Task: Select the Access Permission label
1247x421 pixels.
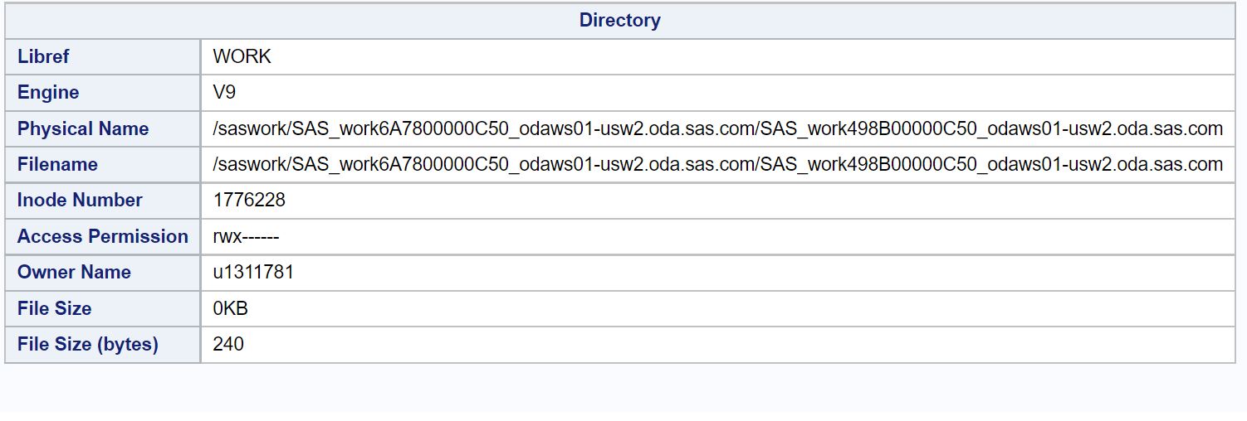Action: point(103,236)
